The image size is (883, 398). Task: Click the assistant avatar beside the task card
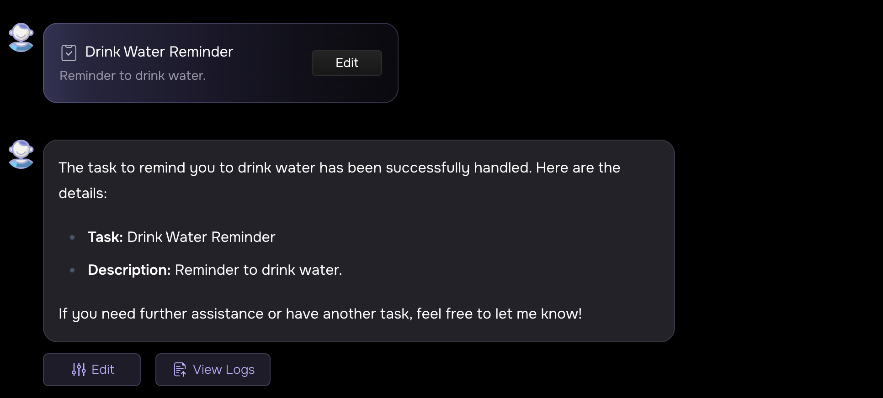click(21, 37)
